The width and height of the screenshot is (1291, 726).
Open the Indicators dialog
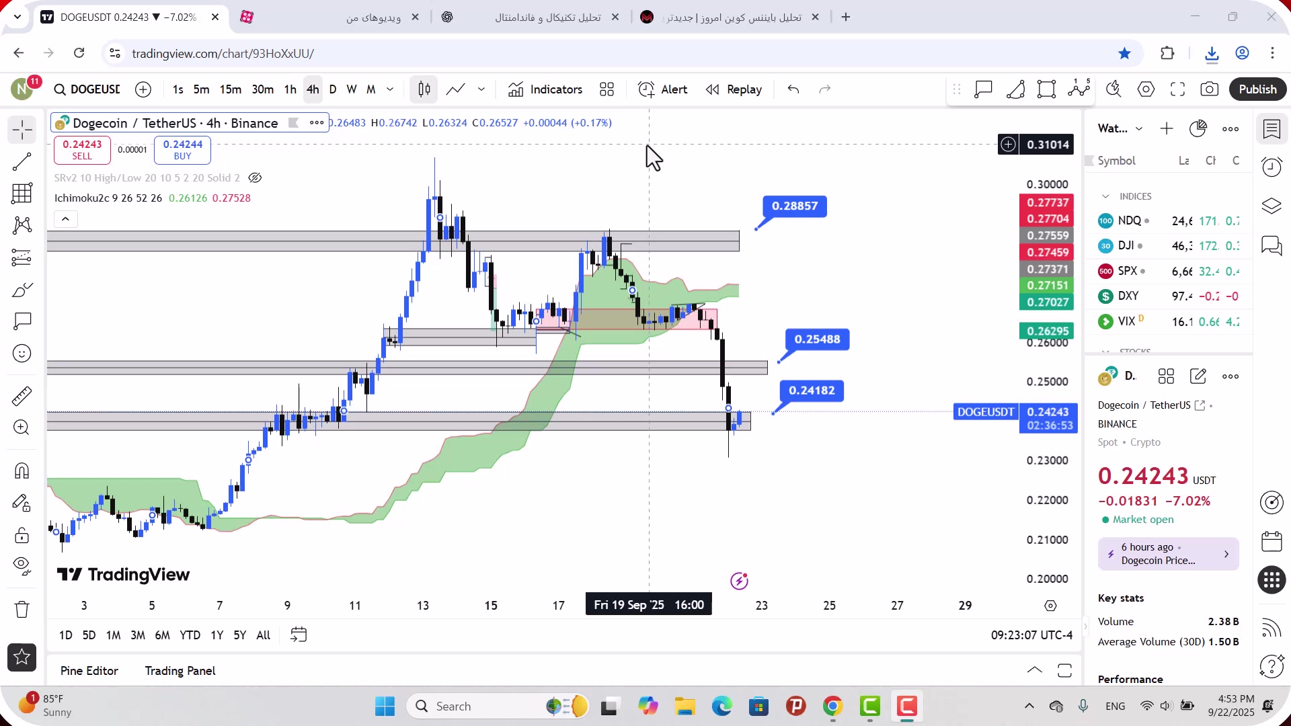[x=545, y=89]
